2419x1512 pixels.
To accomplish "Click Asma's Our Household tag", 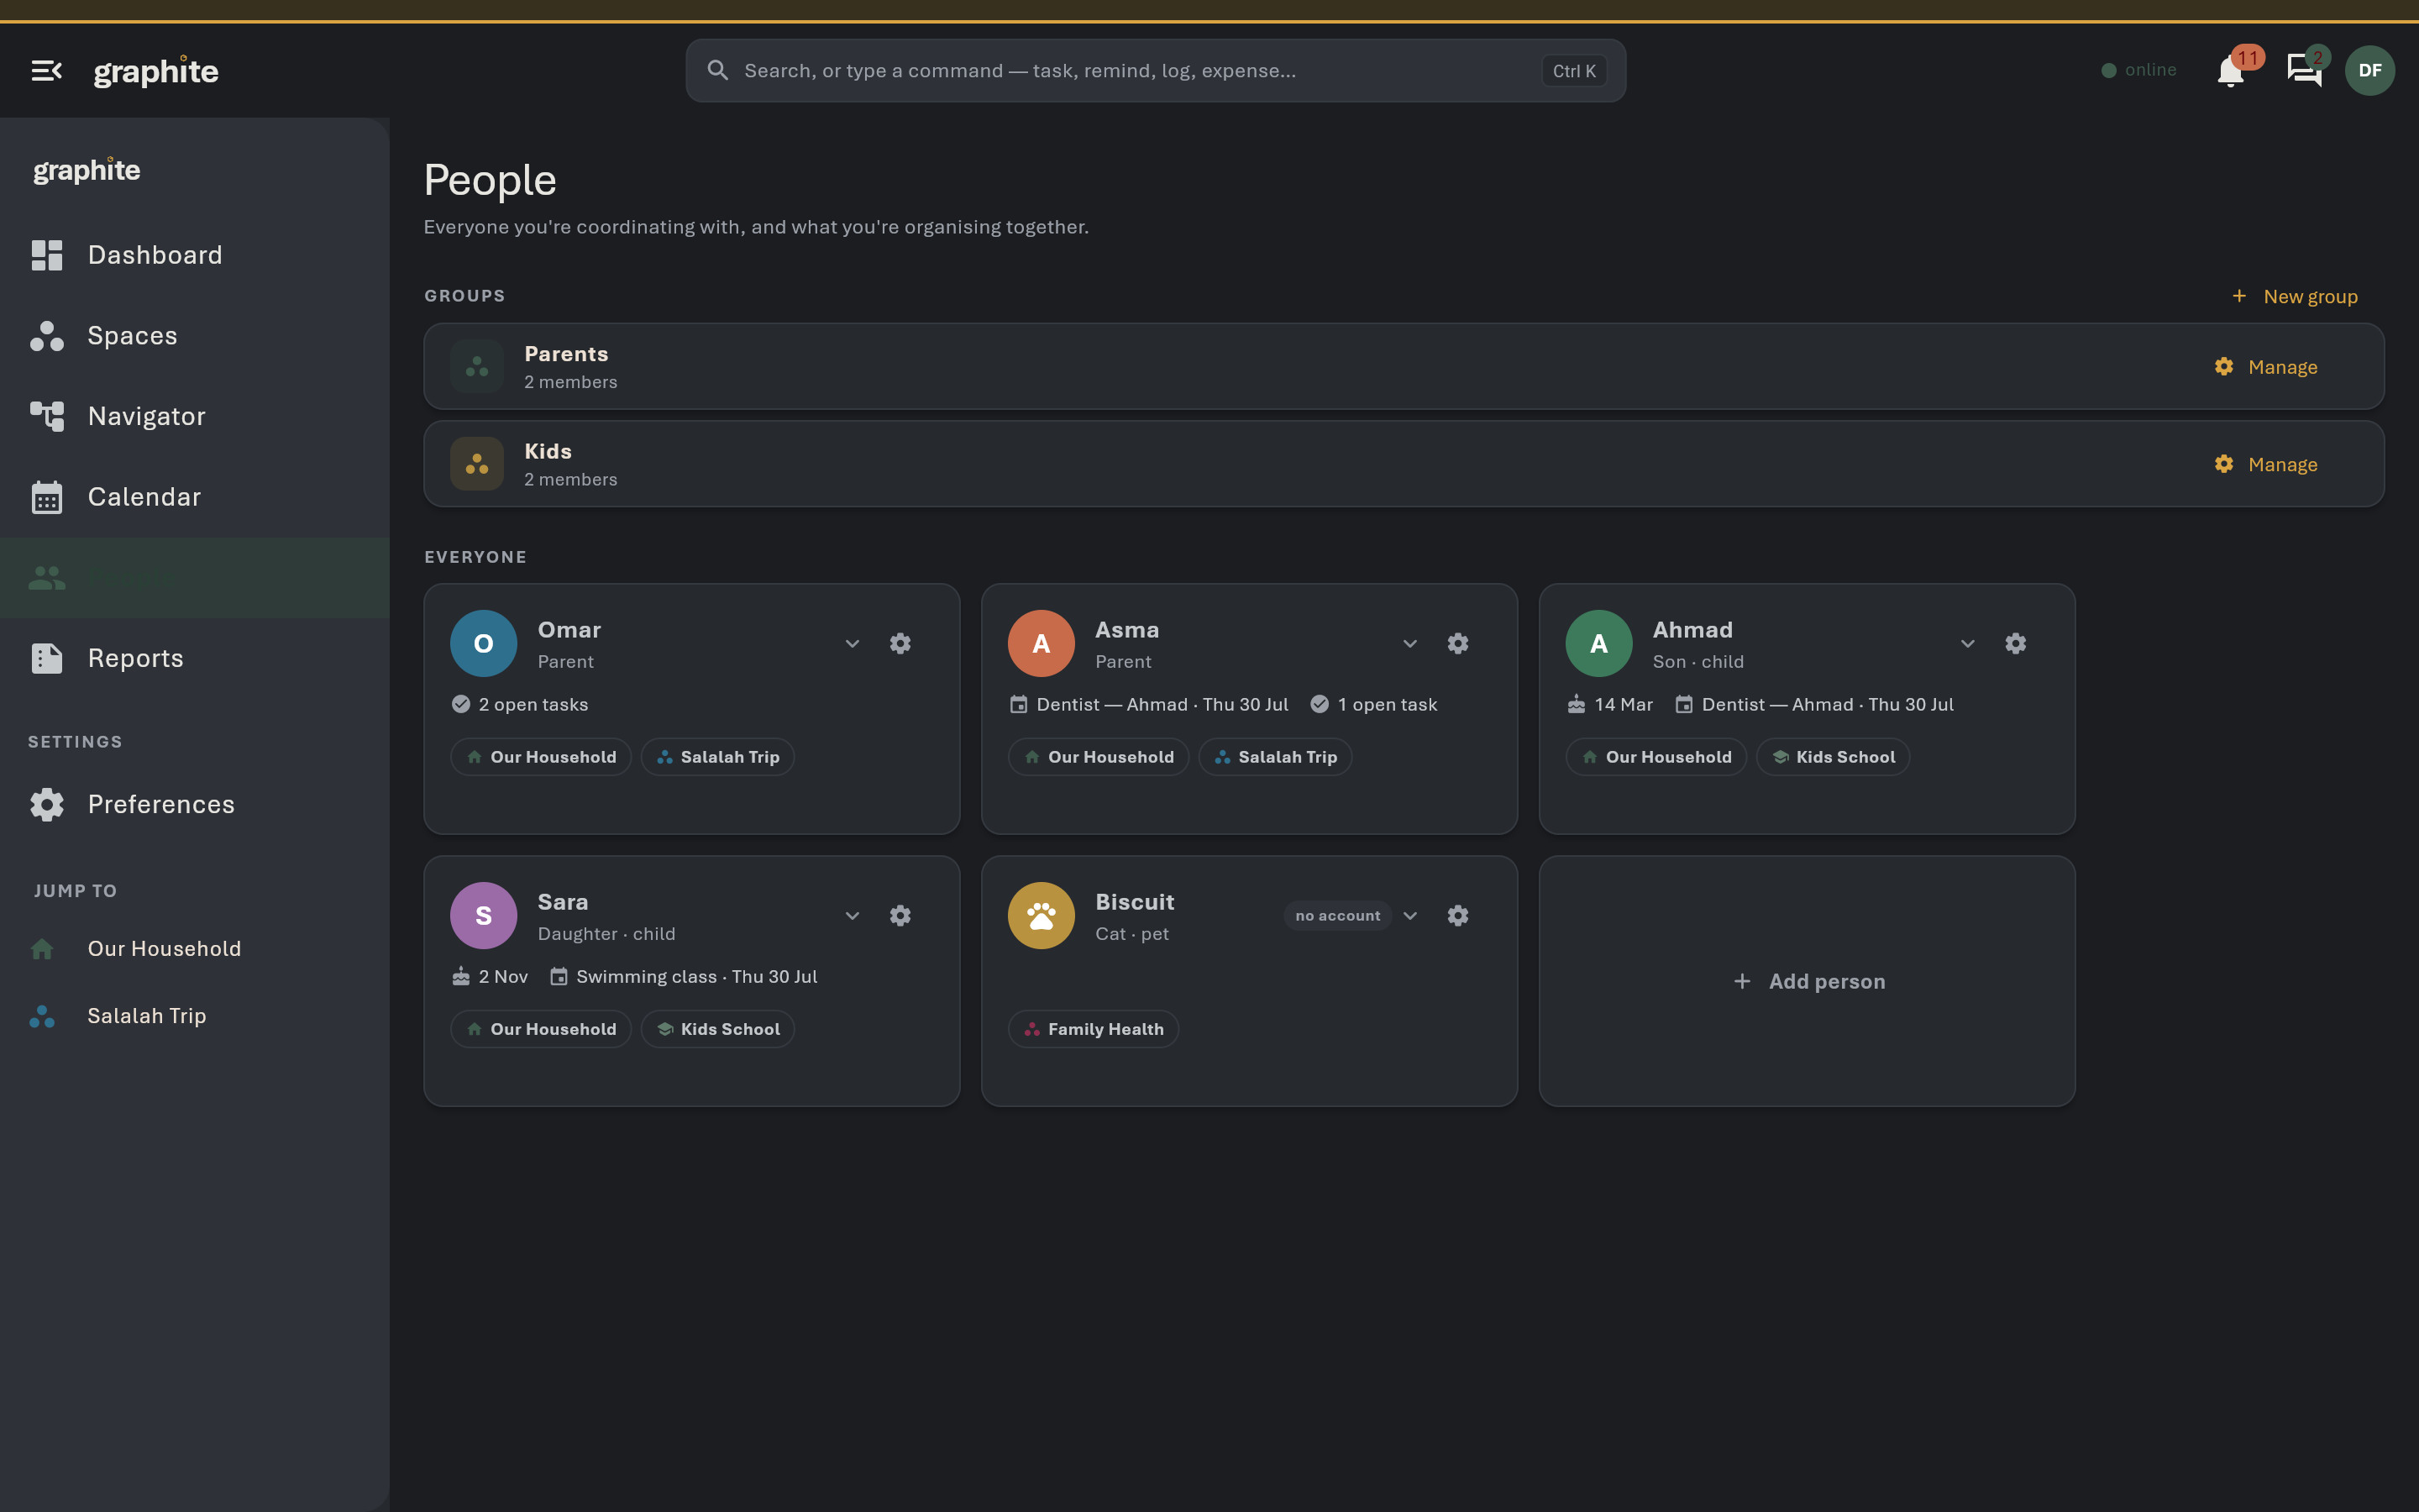I will (x=1099, y=757).
